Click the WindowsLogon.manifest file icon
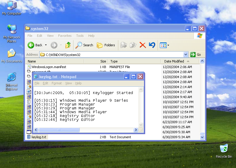The height and width of the screenshot is (168, 236). point(29,67)
